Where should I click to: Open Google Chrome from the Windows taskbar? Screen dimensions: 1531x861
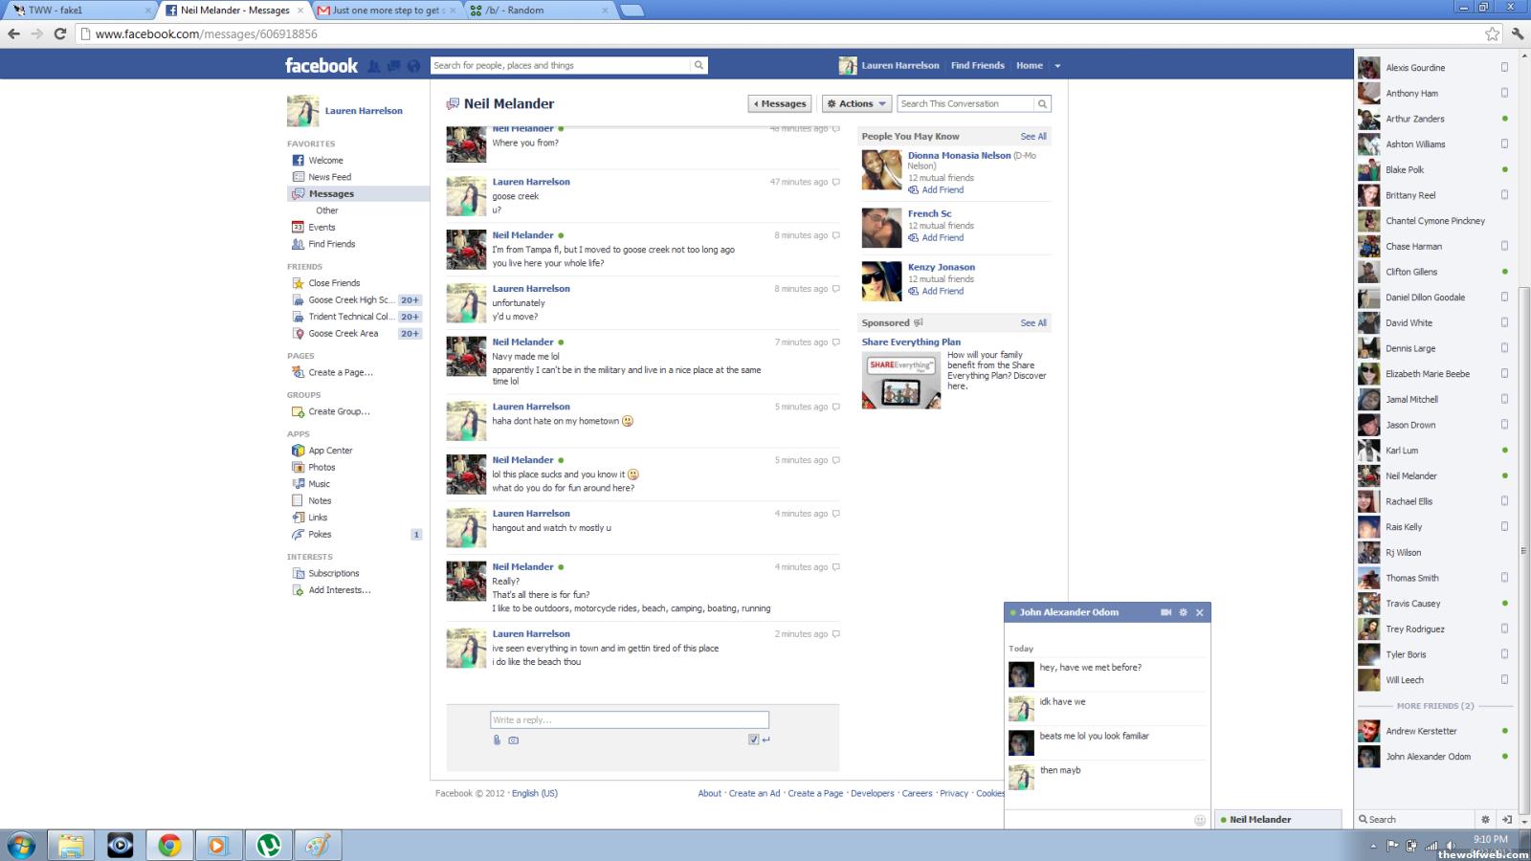click(169, 845)
